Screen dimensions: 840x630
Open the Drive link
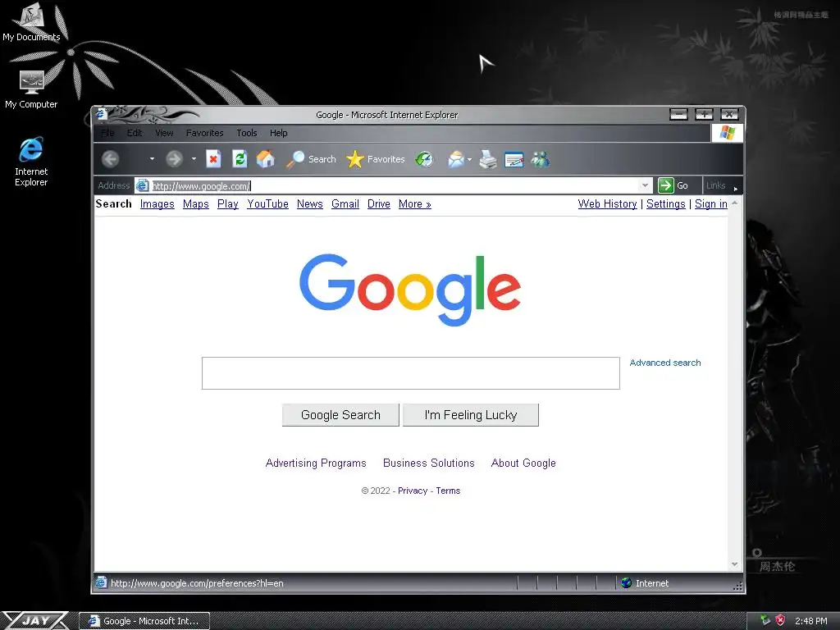click(379, 204)
